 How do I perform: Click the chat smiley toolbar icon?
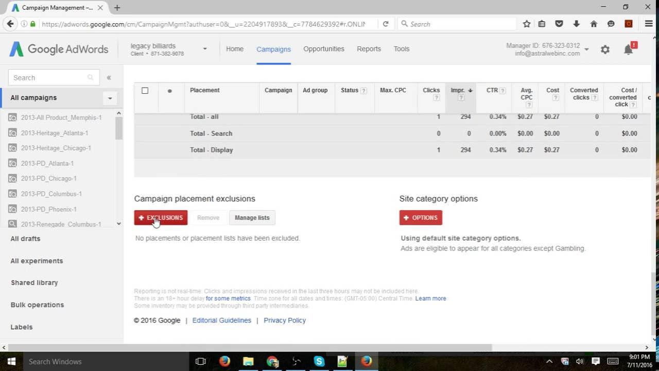point(611,24)
